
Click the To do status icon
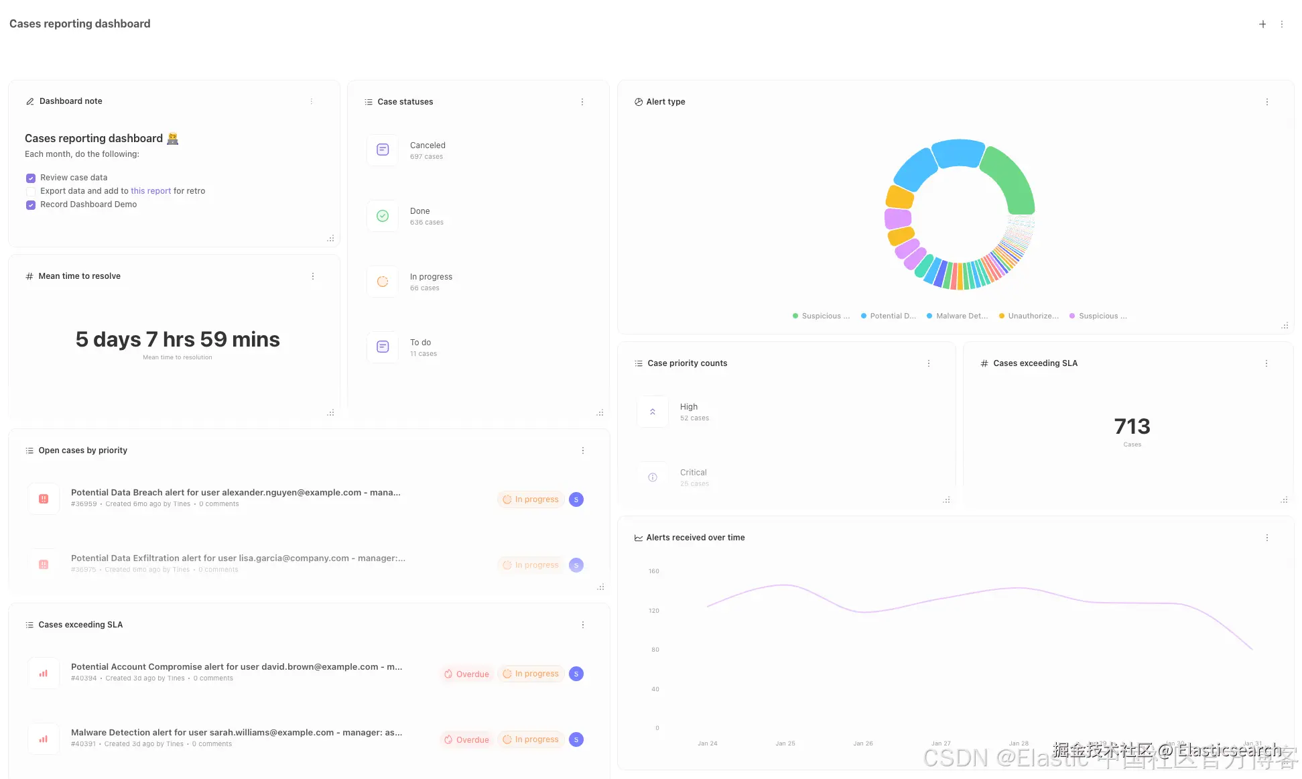(x=383, y=347)
